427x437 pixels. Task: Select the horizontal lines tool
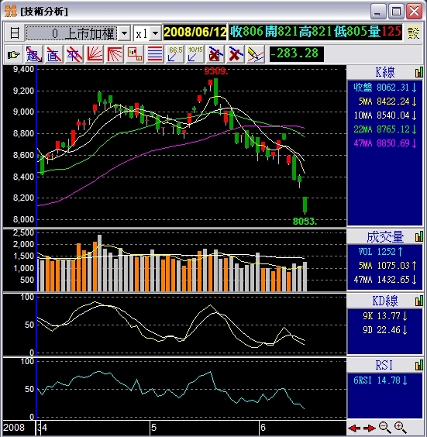click(155, 54)
